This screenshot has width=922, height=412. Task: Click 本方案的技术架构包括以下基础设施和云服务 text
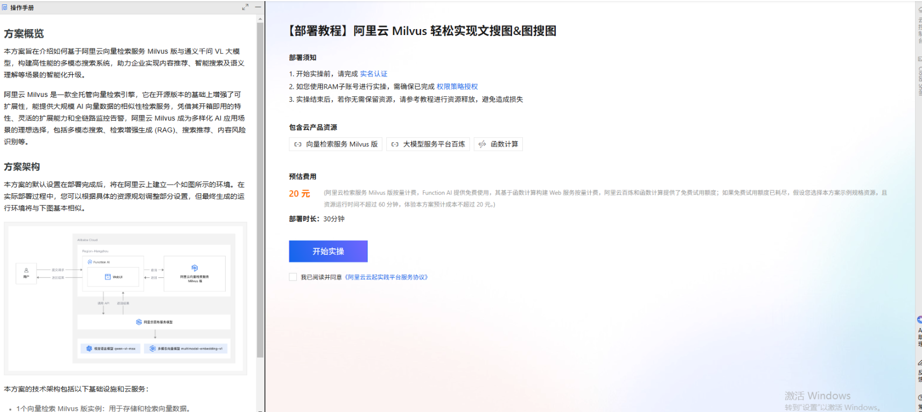pos(76,389)
